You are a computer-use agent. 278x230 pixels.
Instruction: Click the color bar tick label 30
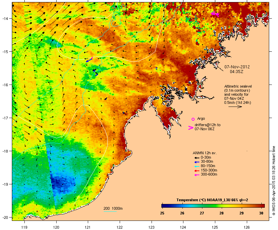pyautogui.click(x=261, y=213)
